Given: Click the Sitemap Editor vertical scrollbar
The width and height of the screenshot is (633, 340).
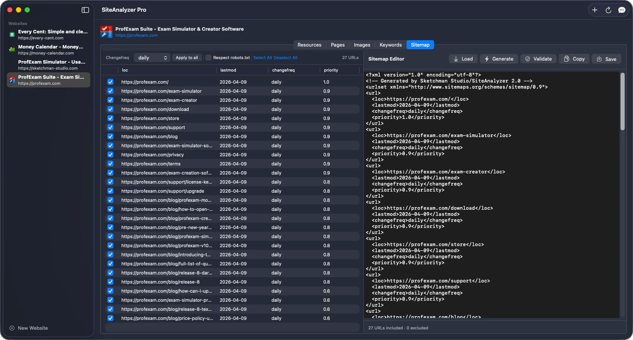Looking at the screenshot, I should pos(622,101).
